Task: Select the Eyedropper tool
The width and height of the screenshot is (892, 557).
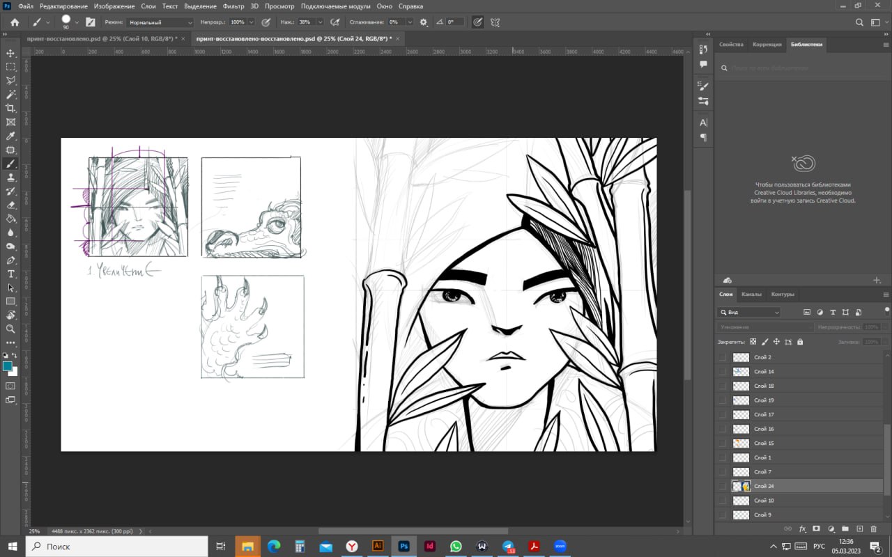Action: pyautogui.click(x=10, y=136)
